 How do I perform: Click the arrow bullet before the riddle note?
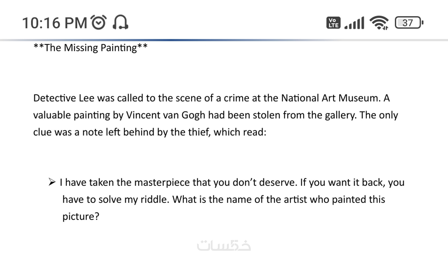(x=52, y=182)
